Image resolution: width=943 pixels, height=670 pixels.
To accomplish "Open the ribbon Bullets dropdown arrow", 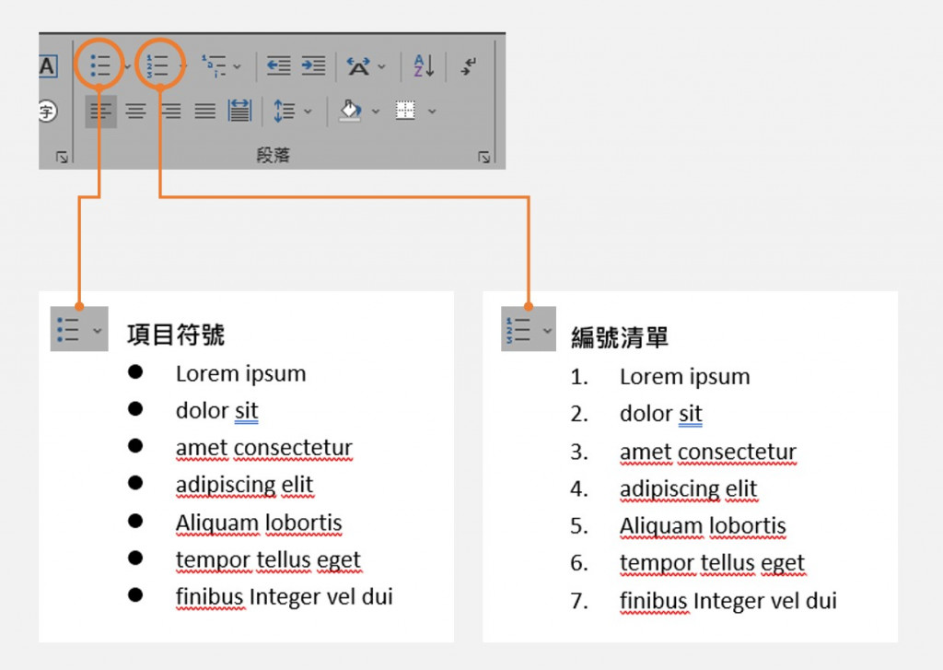I will click(127, 66).
